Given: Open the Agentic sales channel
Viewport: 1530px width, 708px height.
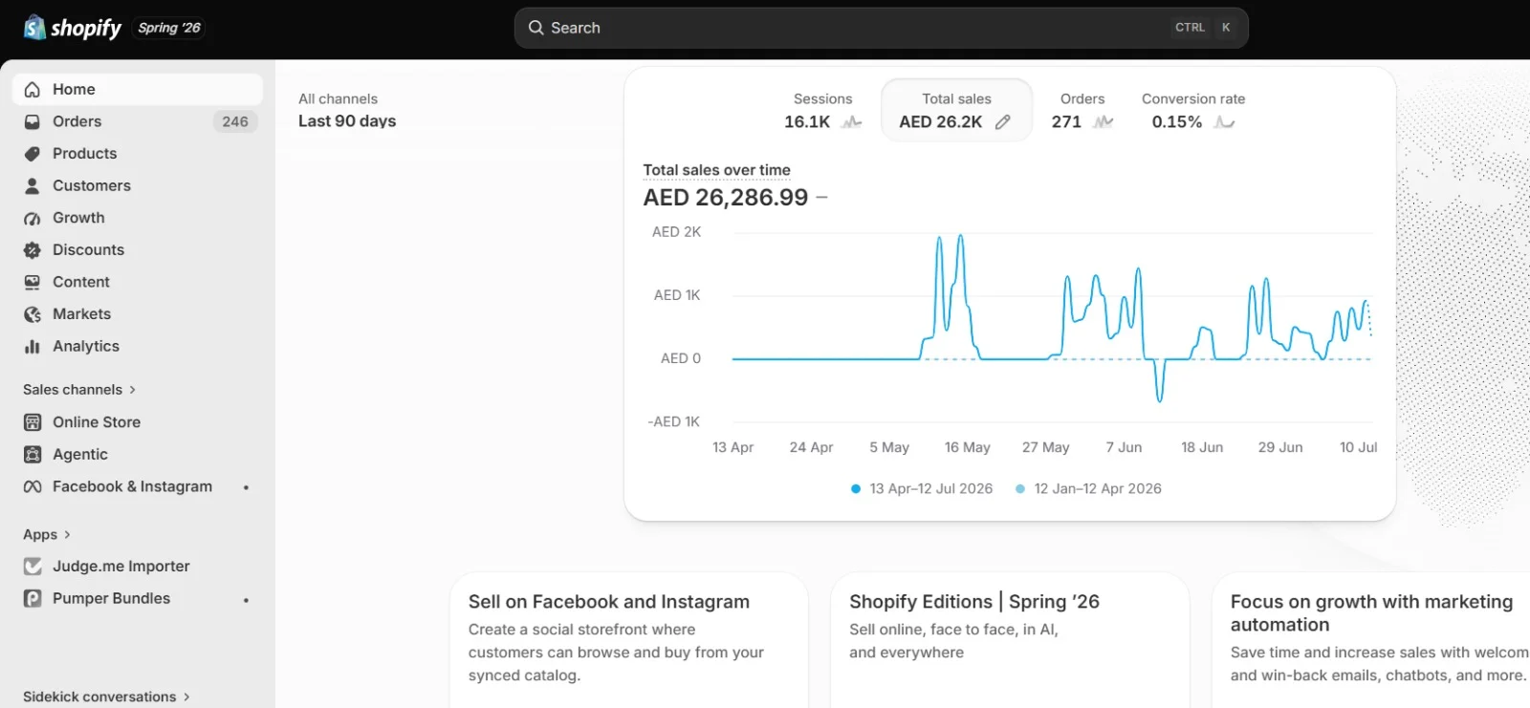Looking at the screenshot, I should 138,455.
